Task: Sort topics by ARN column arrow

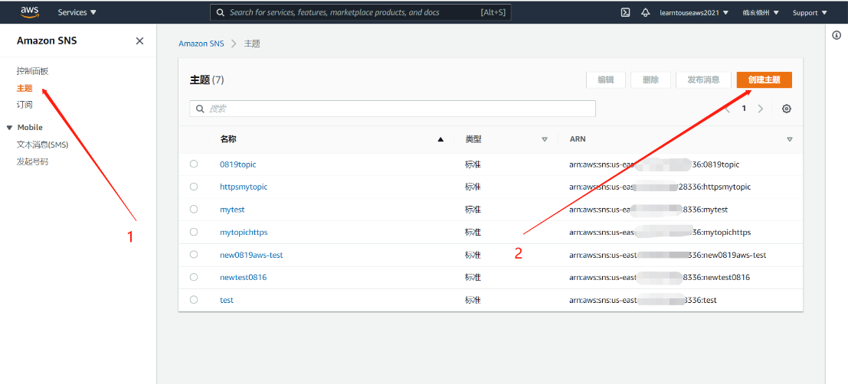Action: coord(790,139)
